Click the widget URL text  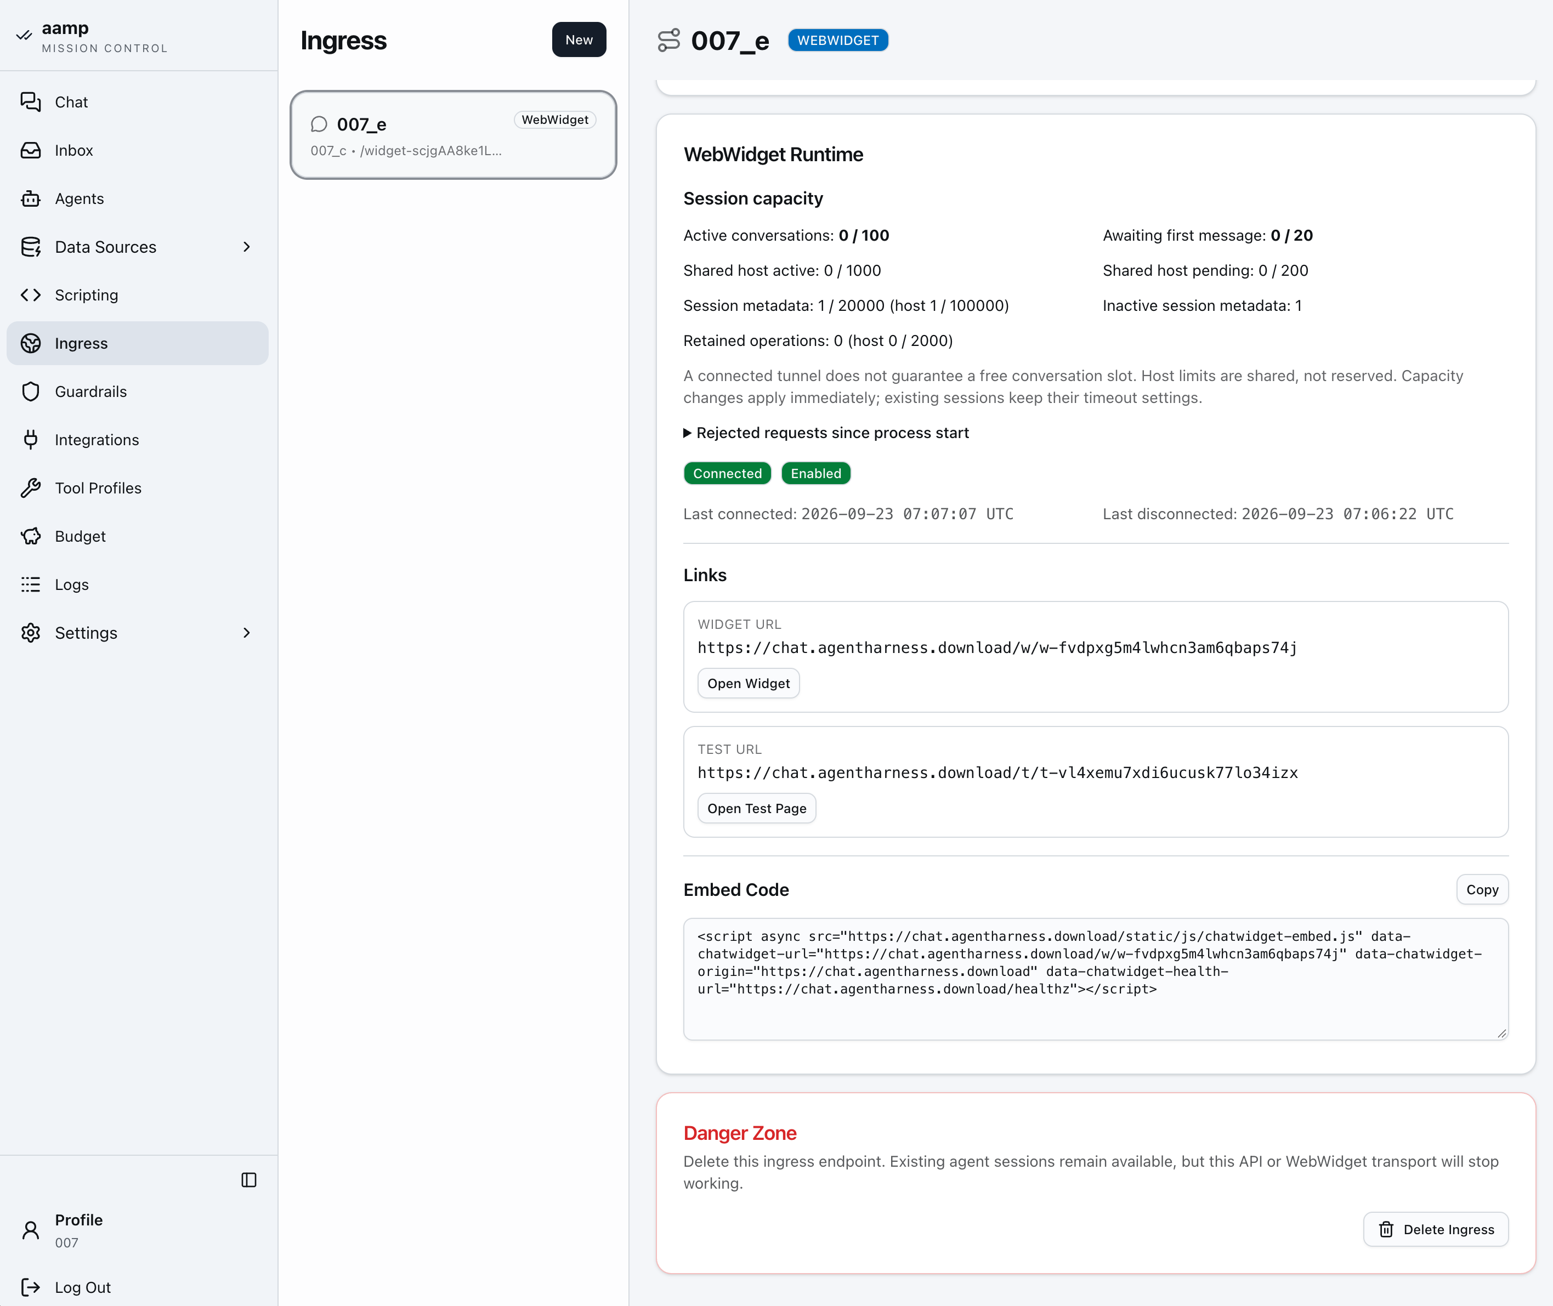pyautogui.click(x=997, y=648)
